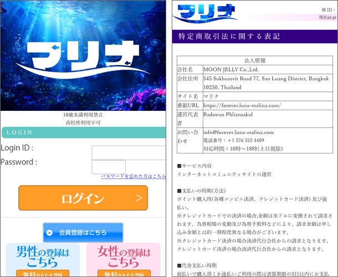The width and height of the screenshot is (338, 277).
Task: Click the phone number +1 276 352 4409
Action: coord(242,141)
